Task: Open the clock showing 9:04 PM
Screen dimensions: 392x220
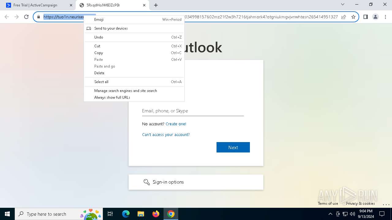Action: [x=366, y=214]
